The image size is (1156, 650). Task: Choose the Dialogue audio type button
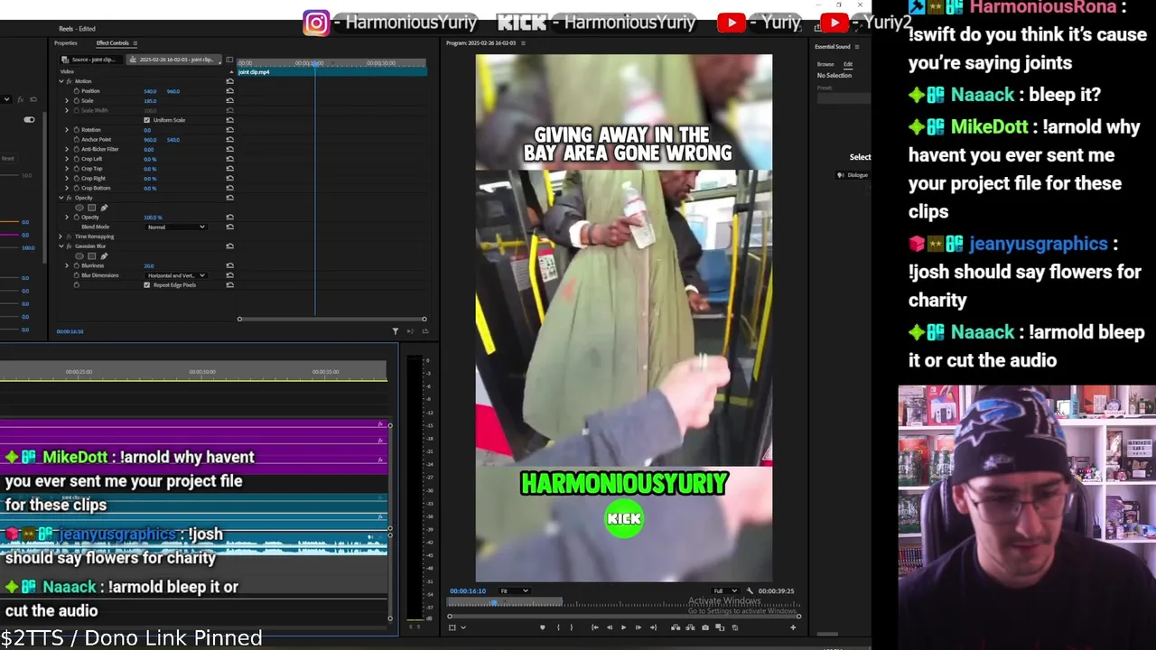click(853, 174)
